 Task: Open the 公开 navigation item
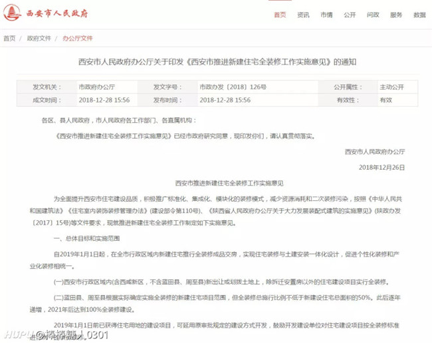(350, 15)
